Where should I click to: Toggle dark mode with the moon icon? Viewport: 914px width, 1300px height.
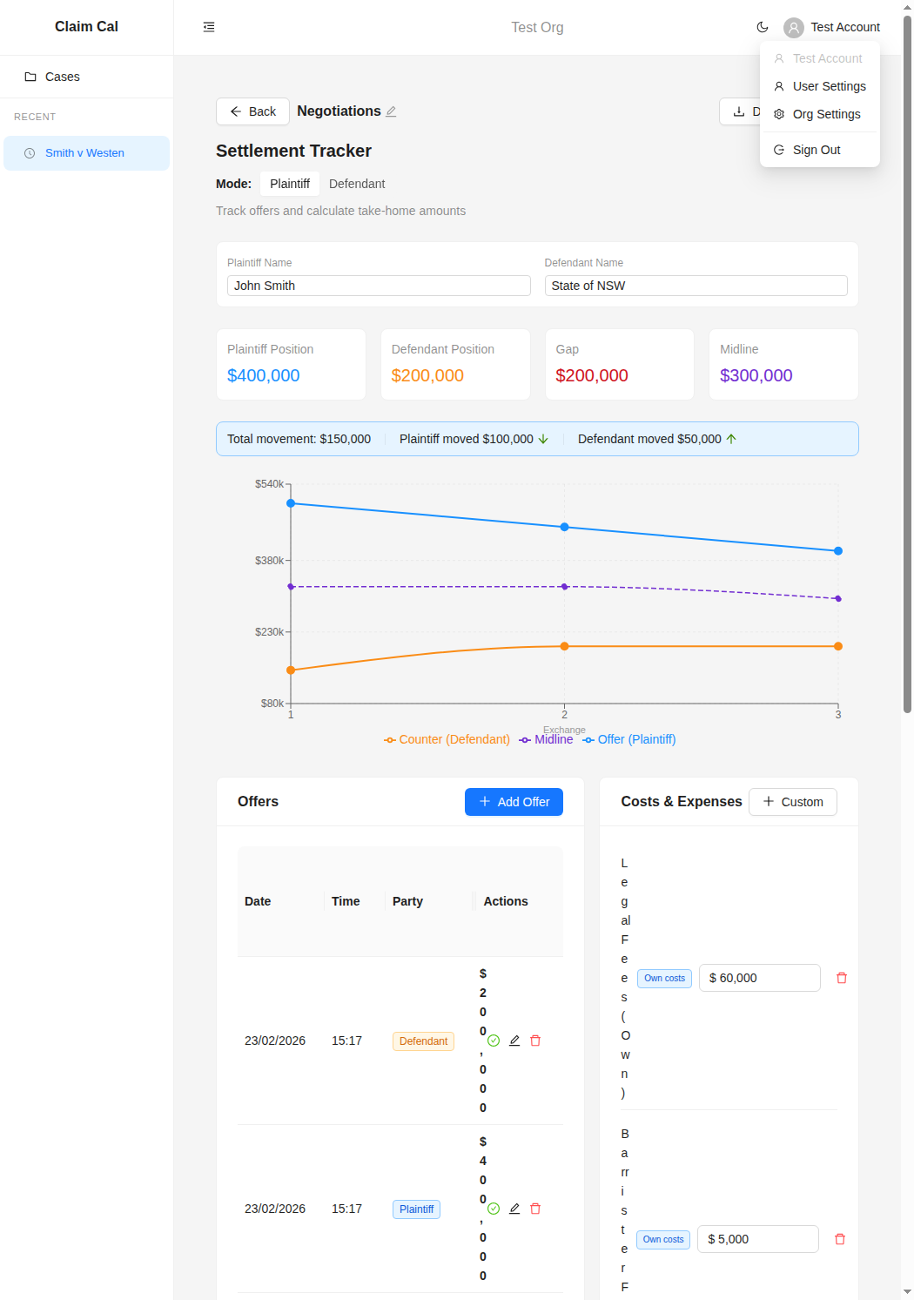pyautogui.click(x=763, y=27)
